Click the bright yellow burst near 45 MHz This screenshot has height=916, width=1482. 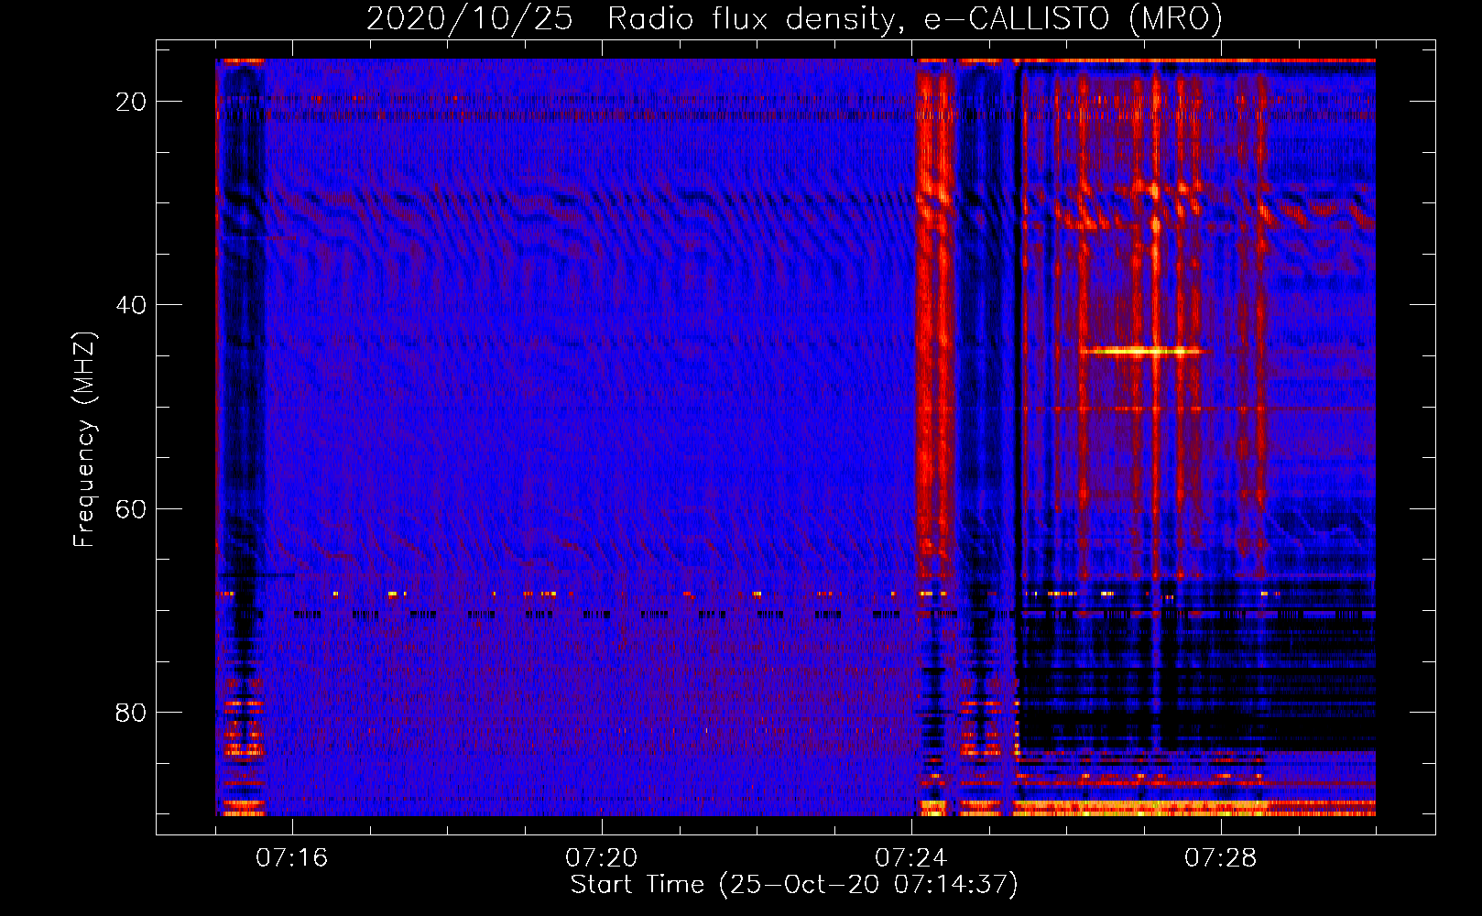(1145, 351)
